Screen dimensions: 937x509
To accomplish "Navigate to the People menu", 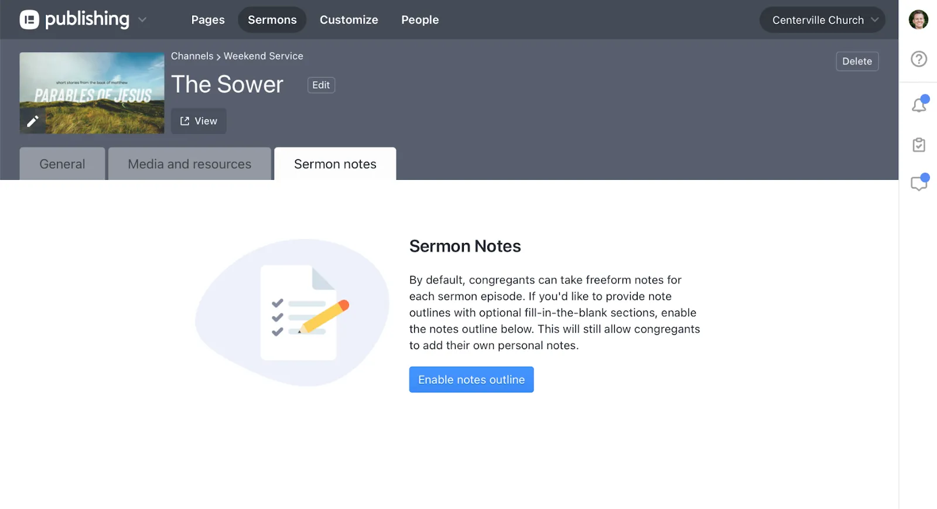I will click(420, 20).
